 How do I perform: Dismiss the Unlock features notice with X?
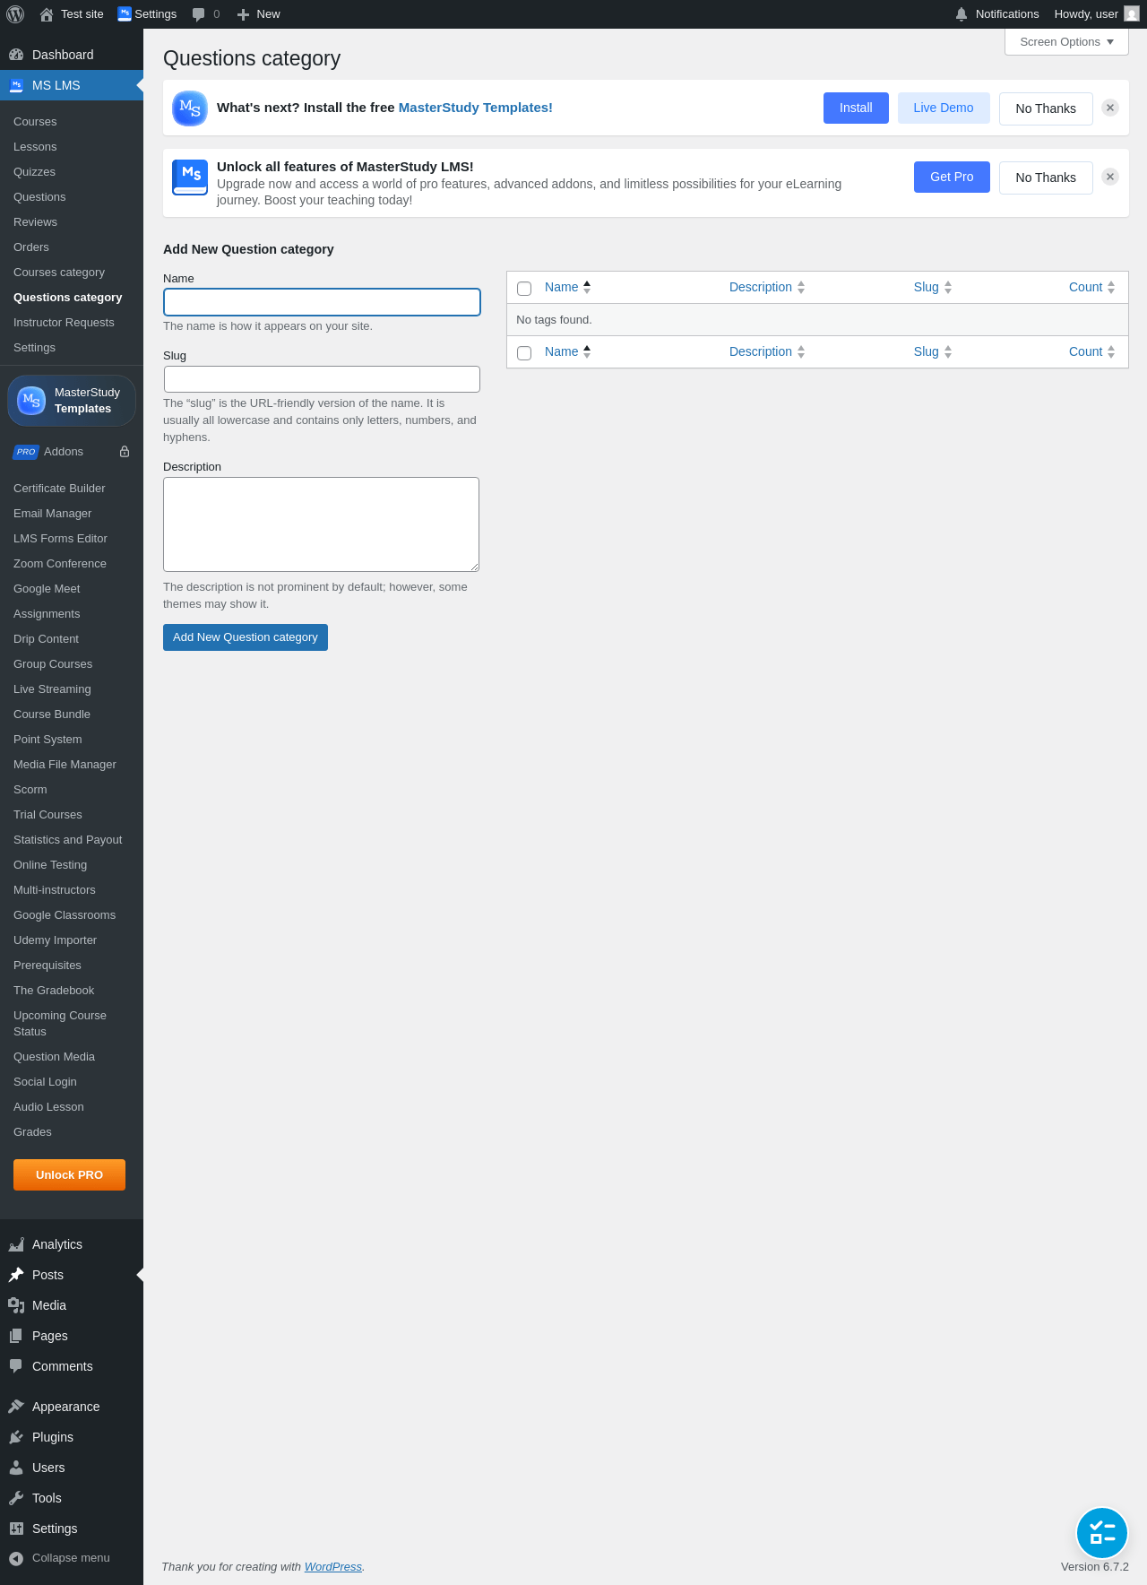coord(1110,177)
